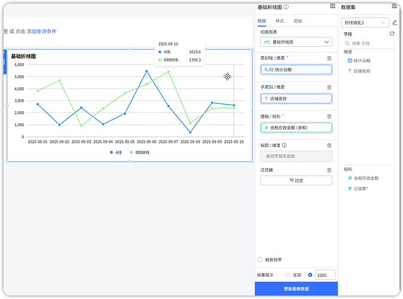Click the move cursor icon on the chart
The image size is (403, 299).
(x=227, y=77)
